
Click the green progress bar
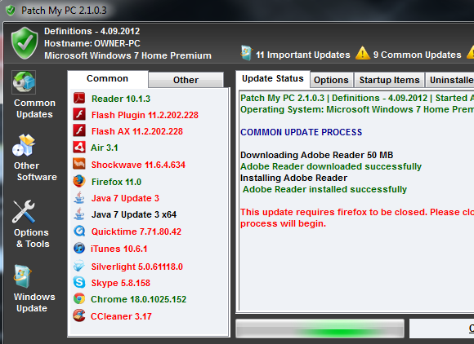point(320,329)
